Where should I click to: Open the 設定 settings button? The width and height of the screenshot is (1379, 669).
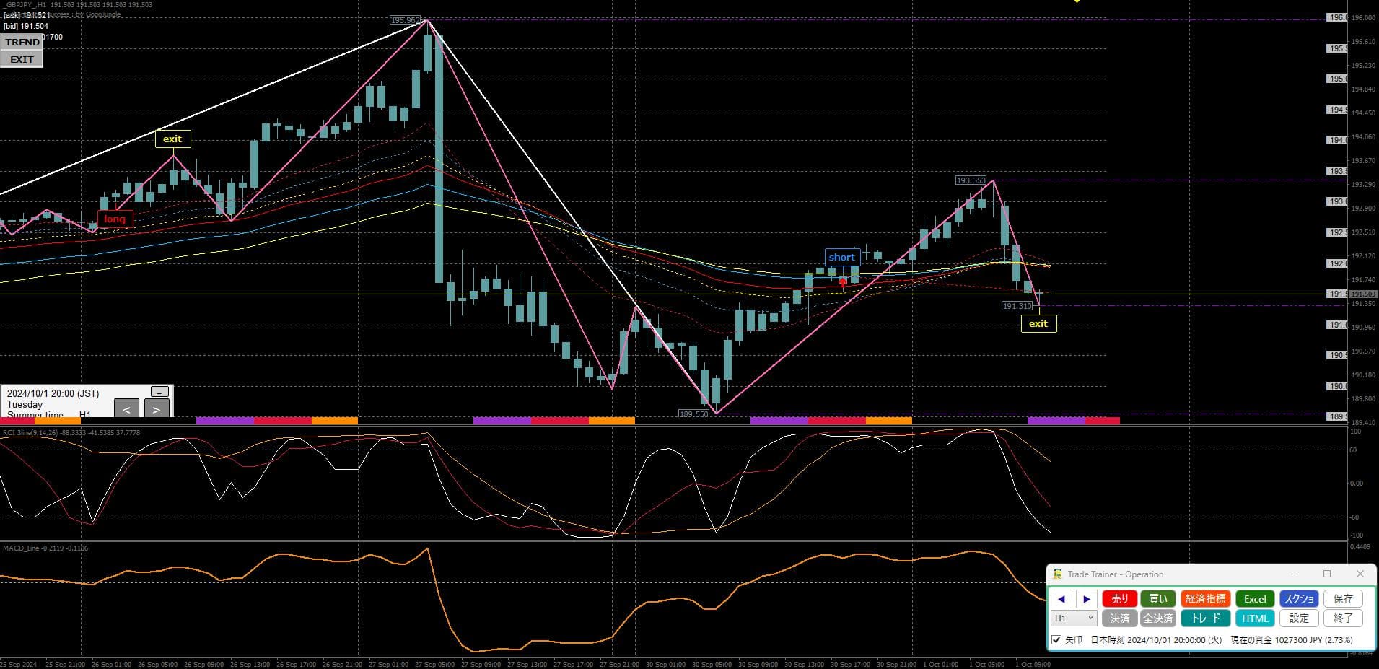tap(1299, 618)
